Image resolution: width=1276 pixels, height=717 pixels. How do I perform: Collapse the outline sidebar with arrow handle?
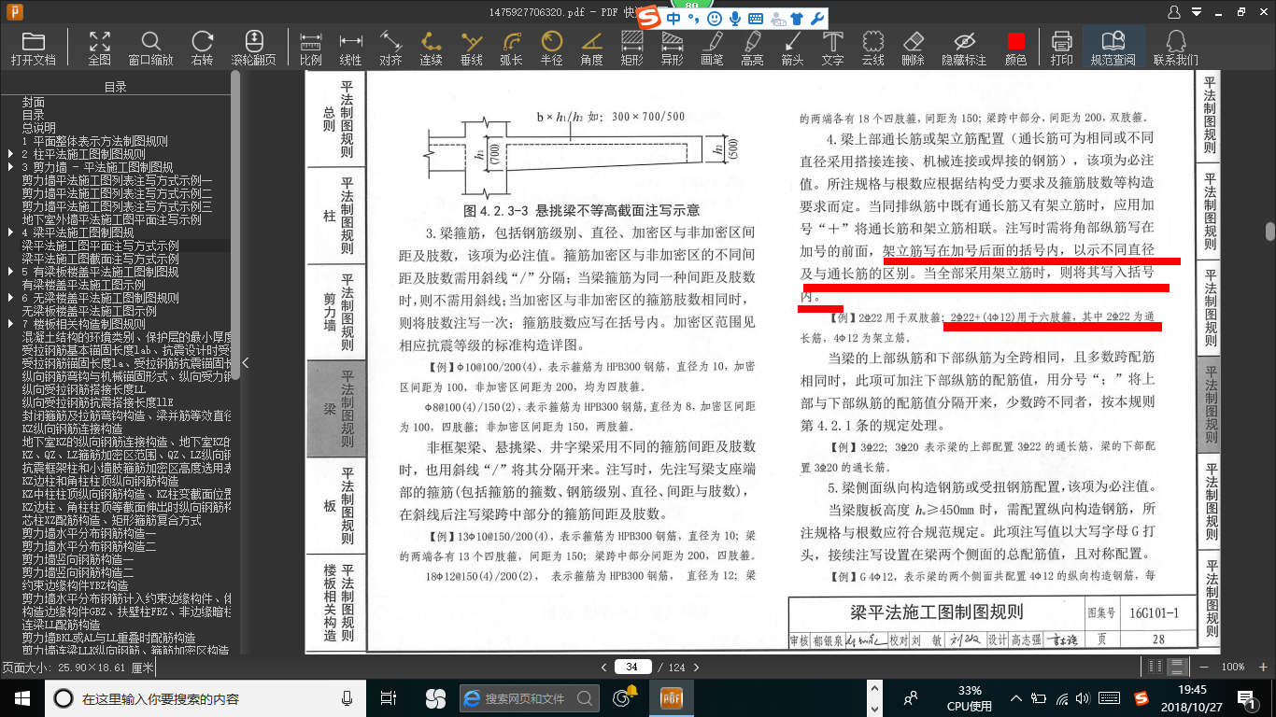point(246,362)
